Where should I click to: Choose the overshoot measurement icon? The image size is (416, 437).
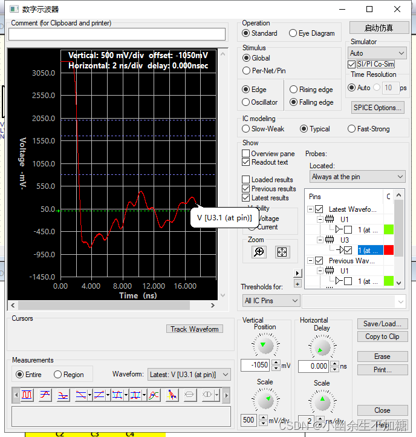point(45,395)
